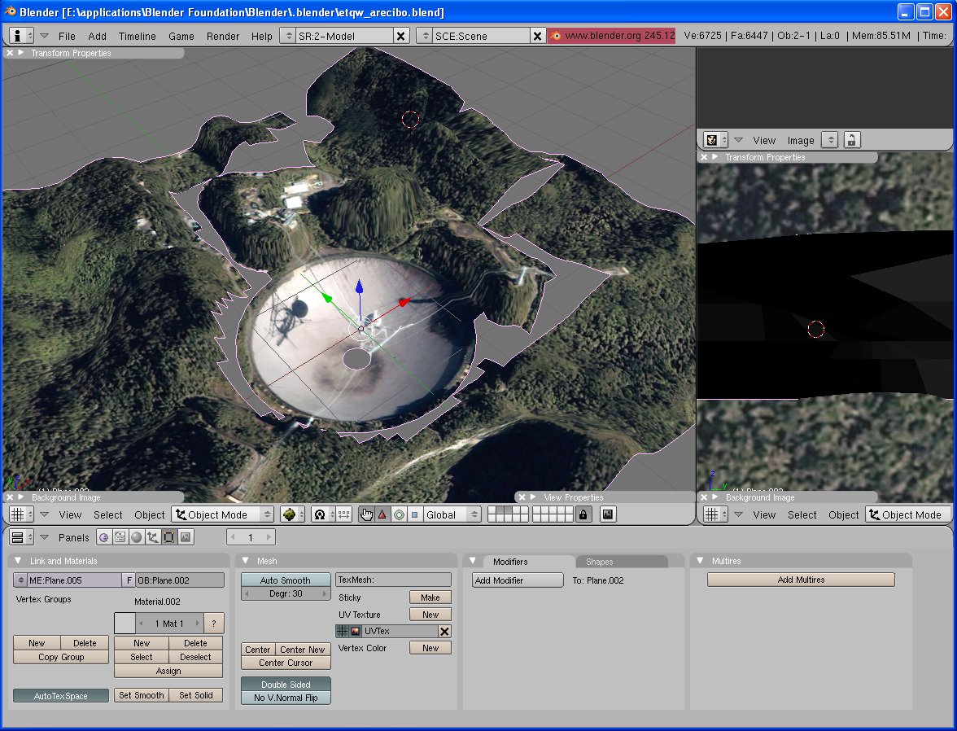Click the material color swatch
Viewport: 957px width, 731px height.
click(x=125, y=624)
